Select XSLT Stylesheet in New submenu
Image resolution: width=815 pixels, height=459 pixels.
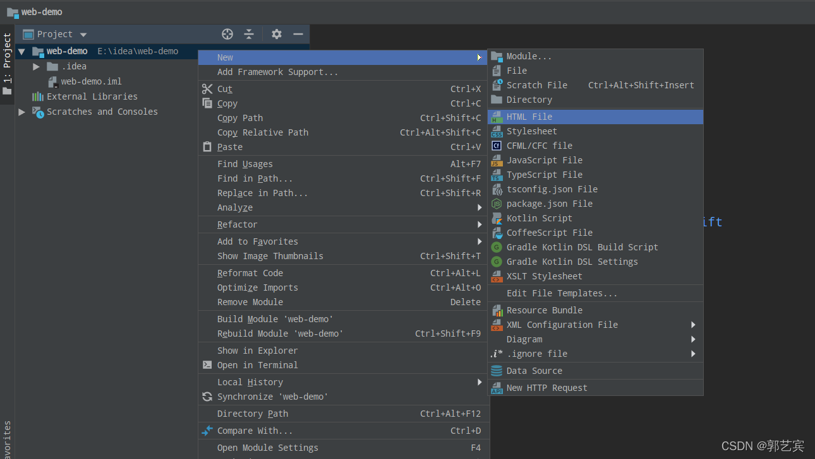pyautogui.click(x=595, y=276)
